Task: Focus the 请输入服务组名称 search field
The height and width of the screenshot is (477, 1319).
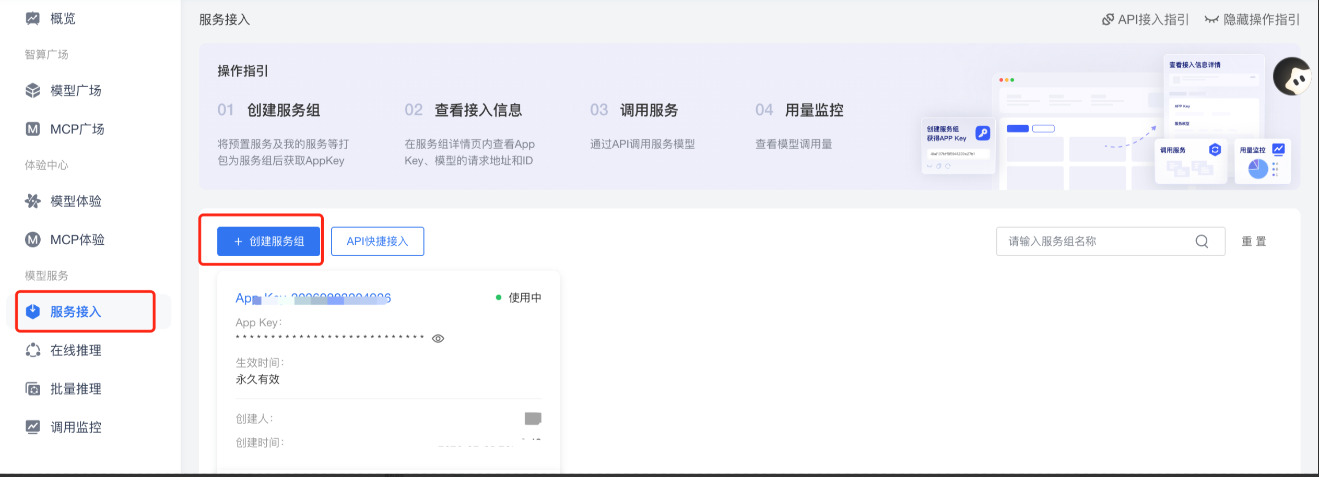Action: (1111, 241)
